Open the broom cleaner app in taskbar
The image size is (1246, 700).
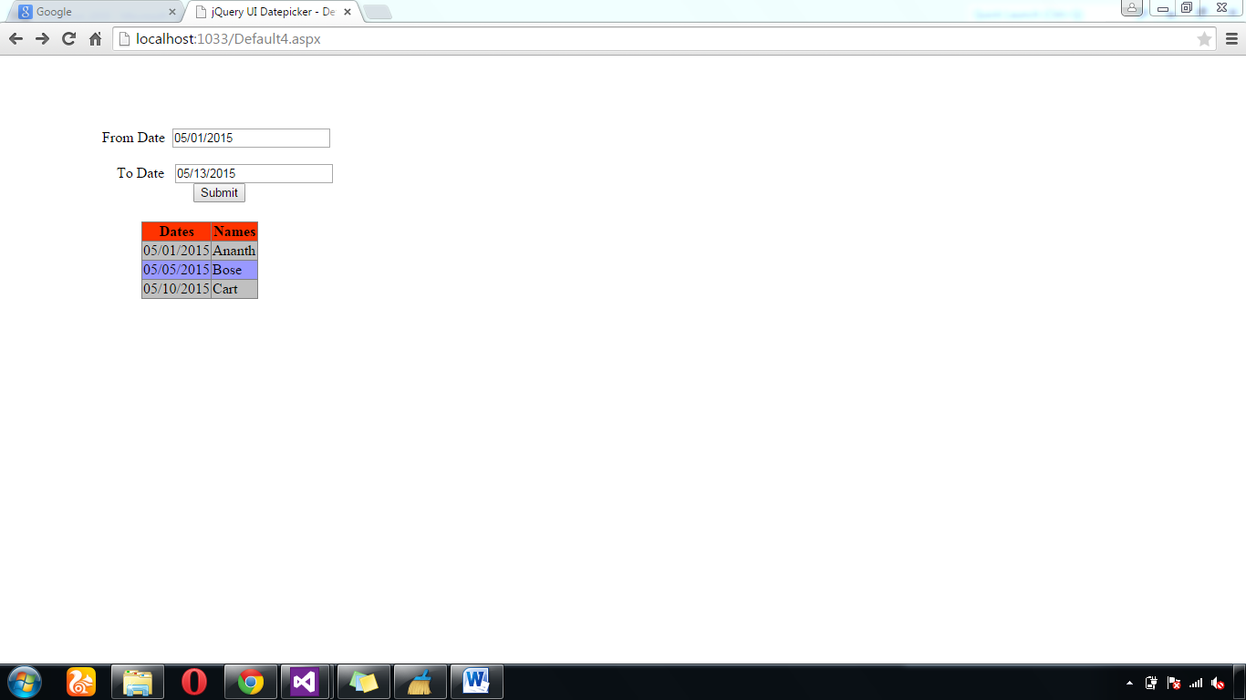pyautogui.click(x=420, y=682)
